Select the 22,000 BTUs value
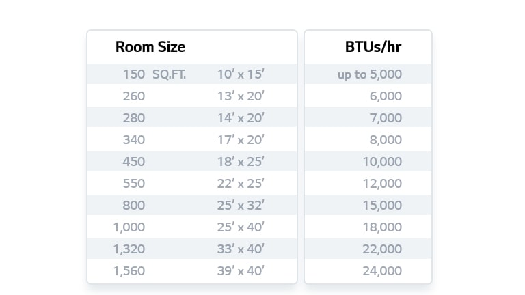This screenshot has height=295, width=525. [382, 249]
